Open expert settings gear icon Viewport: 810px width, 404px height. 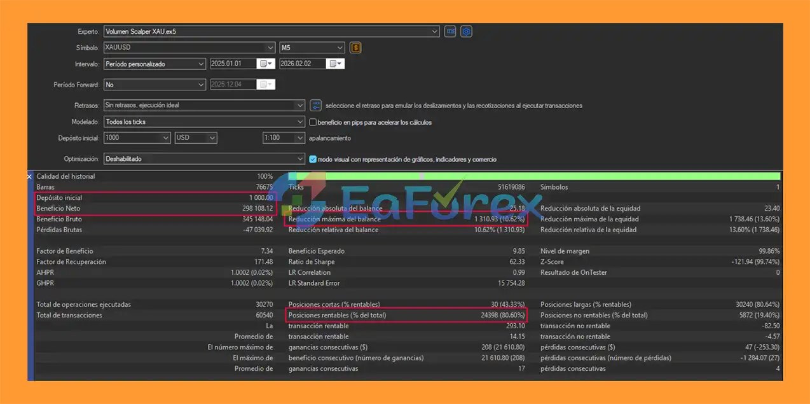tap(466, 31)
